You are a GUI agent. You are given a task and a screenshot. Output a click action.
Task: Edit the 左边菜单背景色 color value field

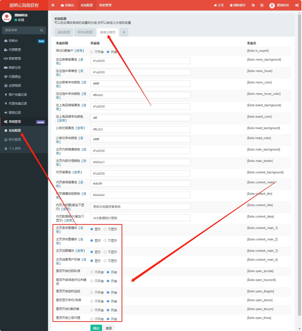(x=140, y=61)
